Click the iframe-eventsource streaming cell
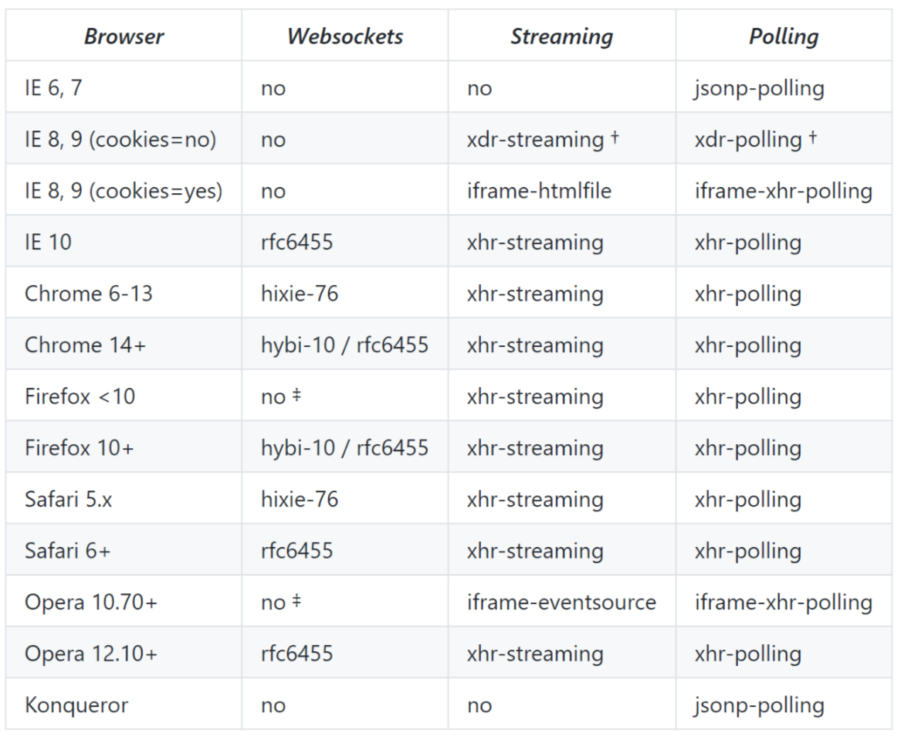Screen dimensions: 901x740 tap(561, 602)
